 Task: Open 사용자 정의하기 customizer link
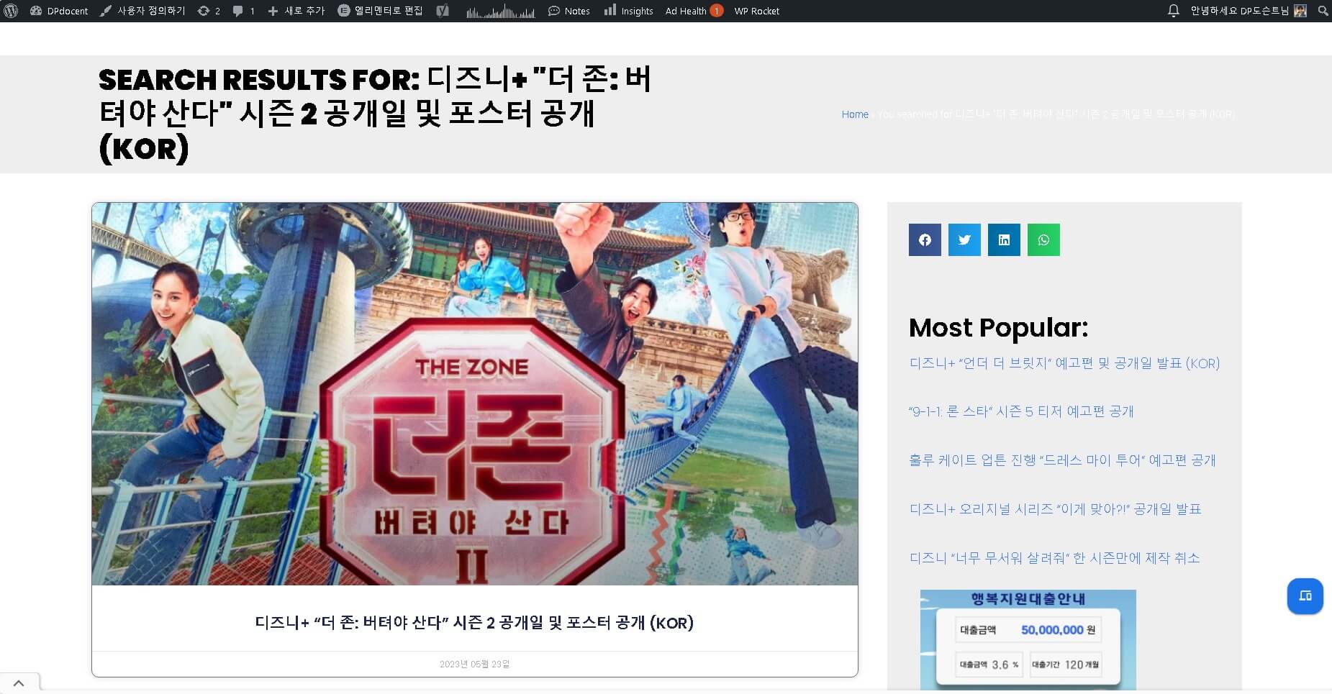coord(142,11)
